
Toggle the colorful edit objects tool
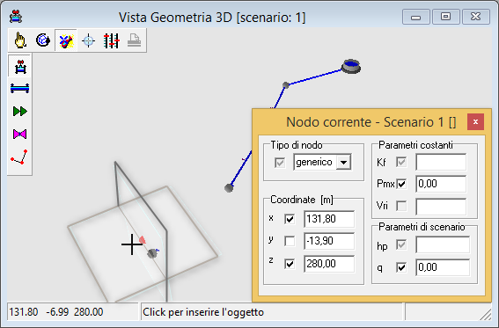(66, 40)
